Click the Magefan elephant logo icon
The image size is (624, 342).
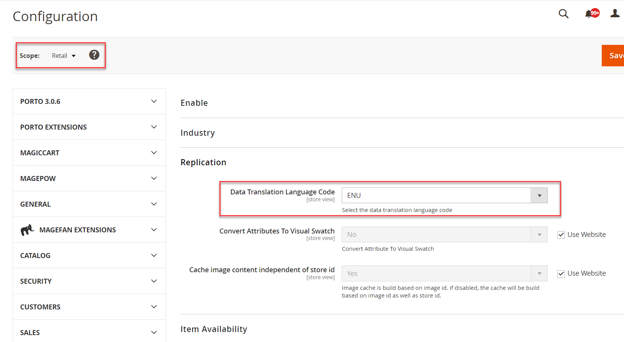point(27,230)
